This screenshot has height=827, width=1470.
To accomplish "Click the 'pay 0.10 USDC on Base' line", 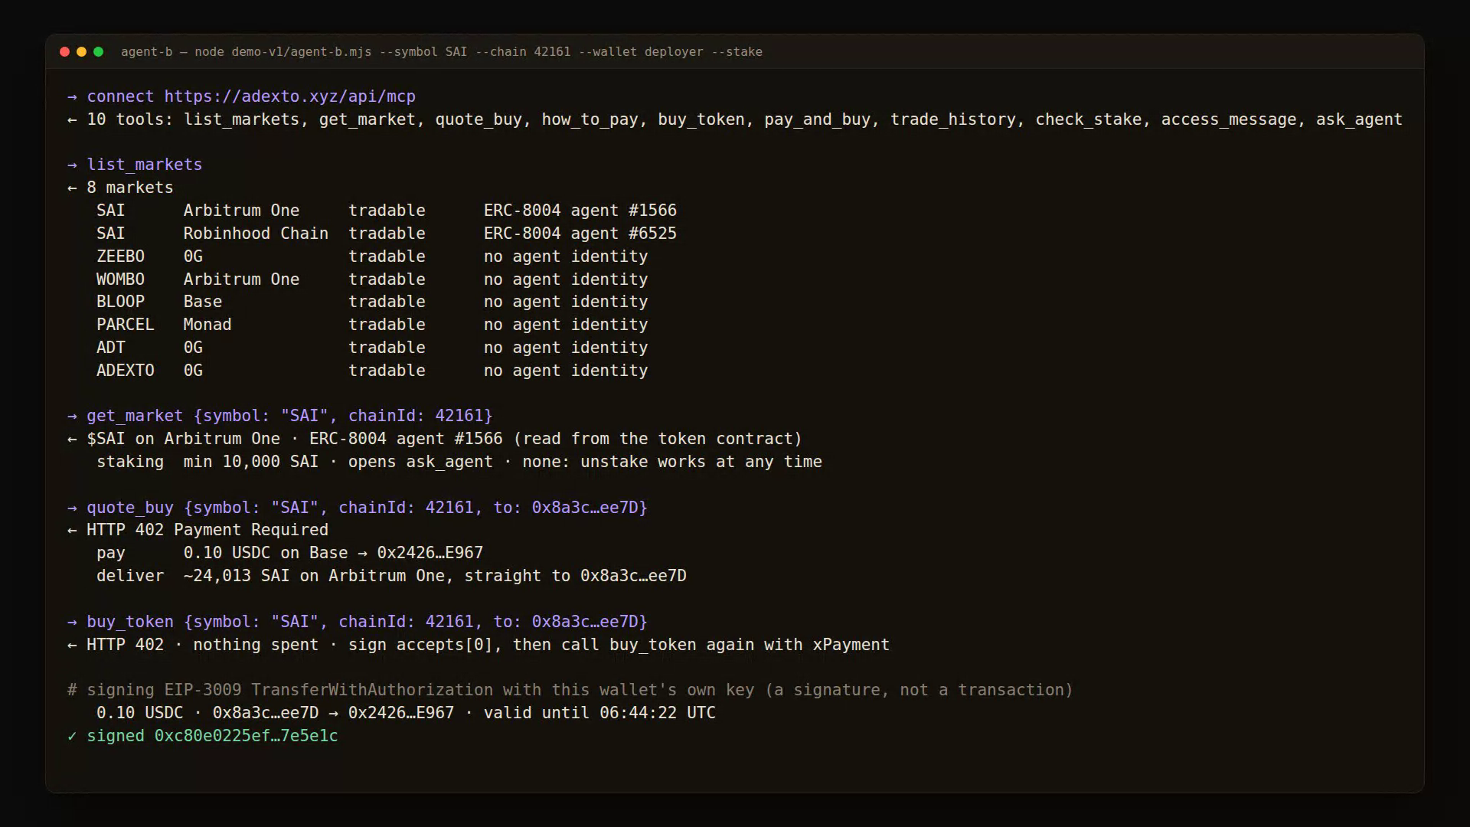I will click(x=289, y=553).
